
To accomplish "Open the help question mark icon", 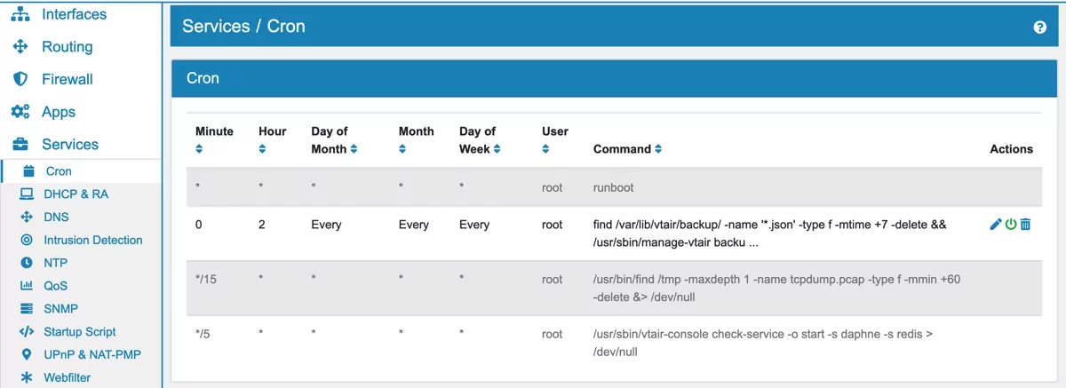I will pyautogui.click(x=1039, y=28).
